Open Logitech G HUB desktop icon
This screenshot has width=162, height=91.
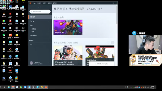click(x=23, y=30)
